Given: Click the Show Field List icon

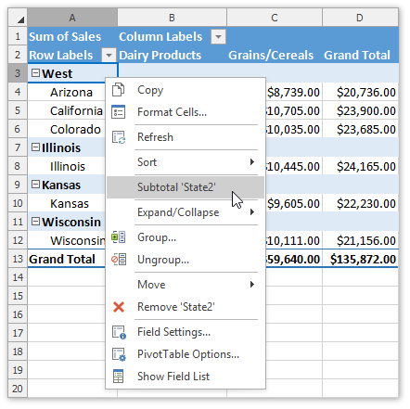Looking at the screenshot, I should pyautogui.click(x=118, y=377).
